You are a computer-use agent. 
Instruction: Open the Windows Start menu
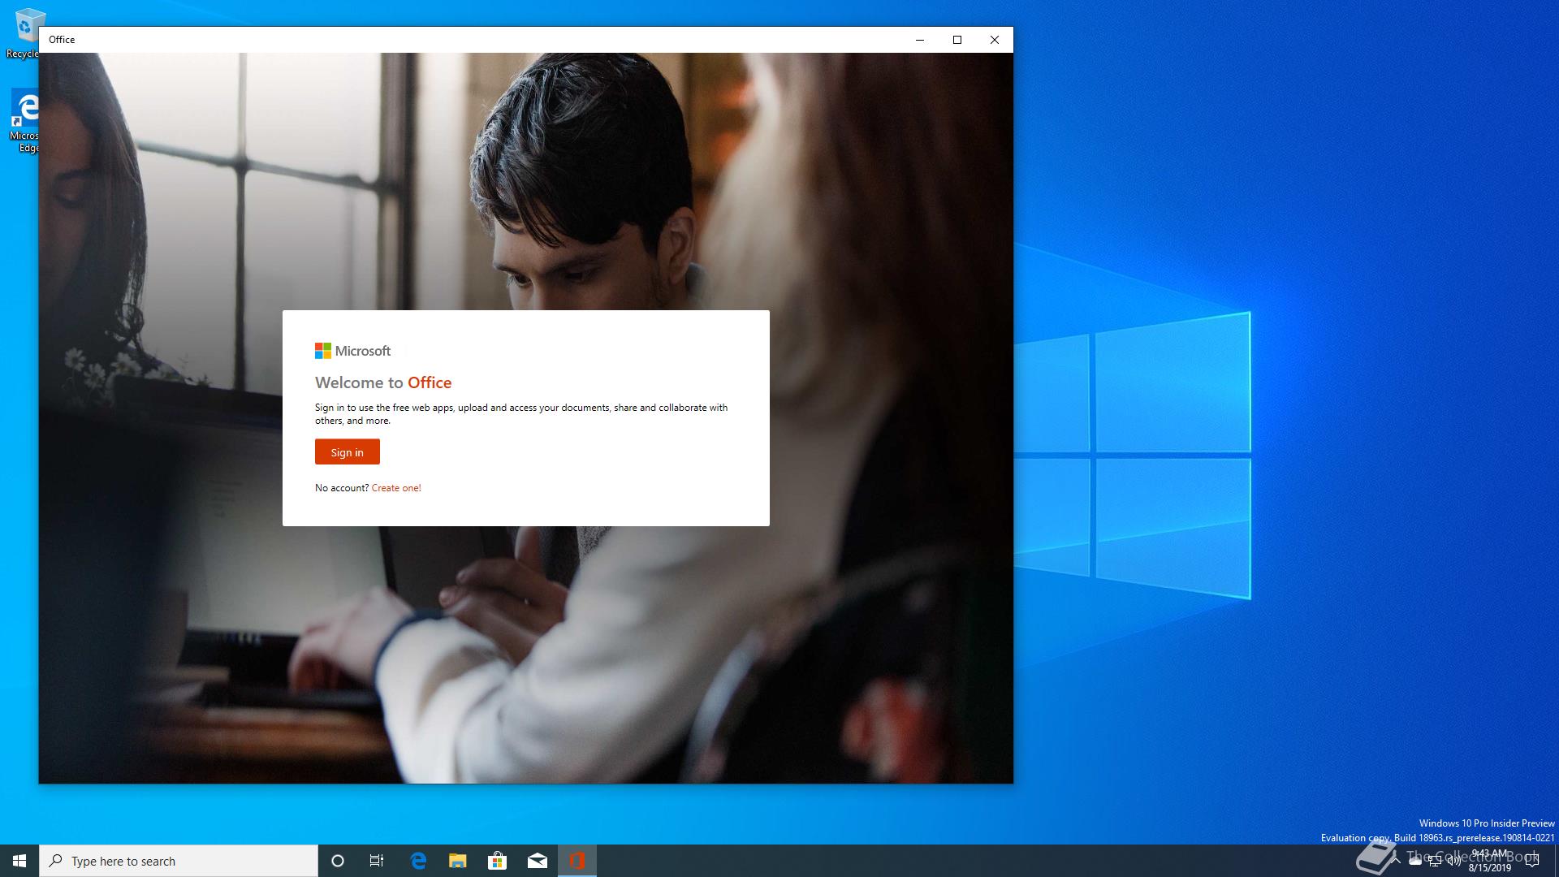pyautogui.click(x=19, y=861)
